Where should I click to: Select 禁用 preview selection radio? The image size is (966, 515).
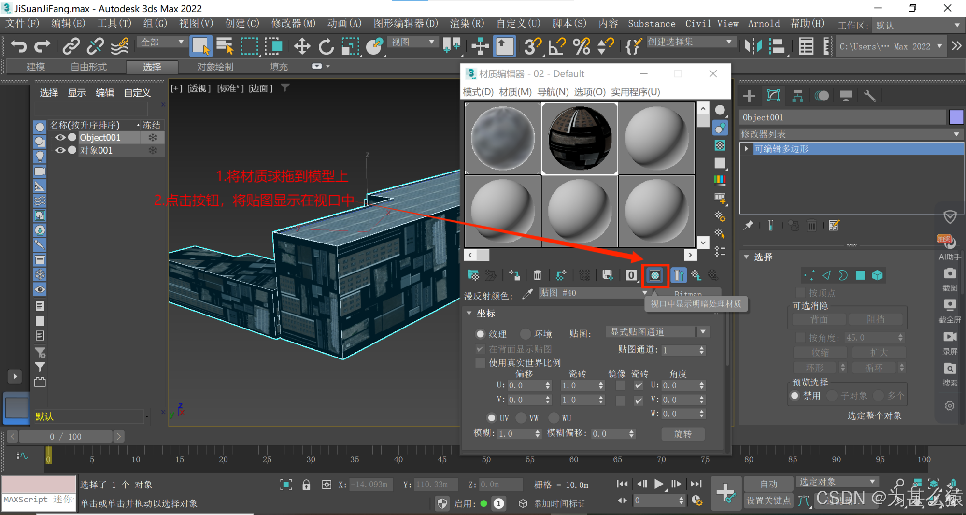tap(795, 396)
